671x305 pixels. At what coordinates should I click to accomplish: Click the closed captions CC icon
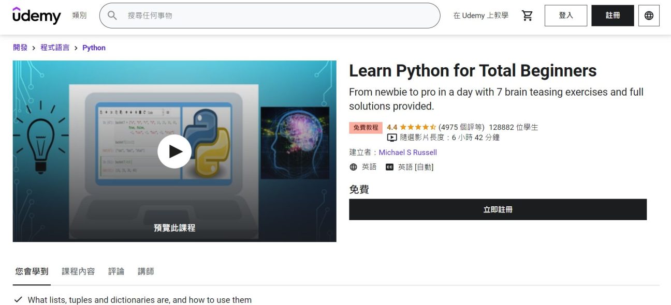(x=389, y=166)
